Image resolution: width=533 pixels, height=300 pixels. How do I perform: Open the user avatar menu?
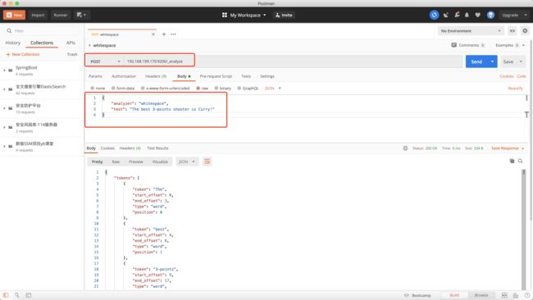point(490,15)
